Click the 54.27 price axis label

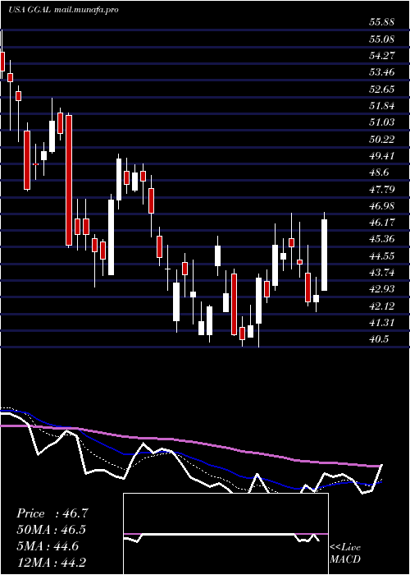tap(382, 56)
